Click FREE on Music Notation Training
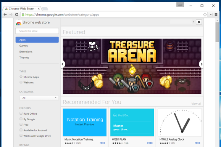The image size is (221, 147). 102,143
